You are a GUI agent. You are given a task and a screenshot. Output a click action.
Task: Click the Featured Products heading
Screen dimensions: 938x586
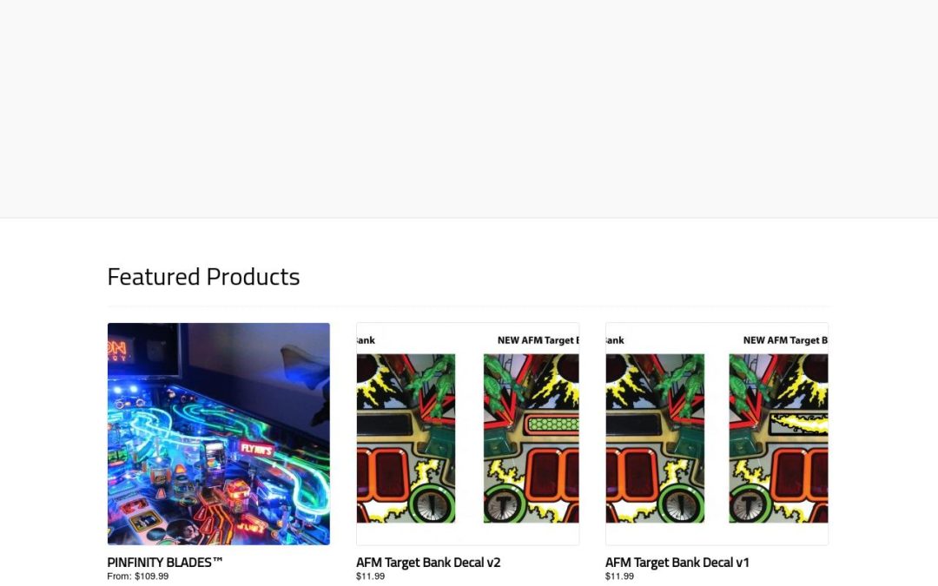[203, 277]
